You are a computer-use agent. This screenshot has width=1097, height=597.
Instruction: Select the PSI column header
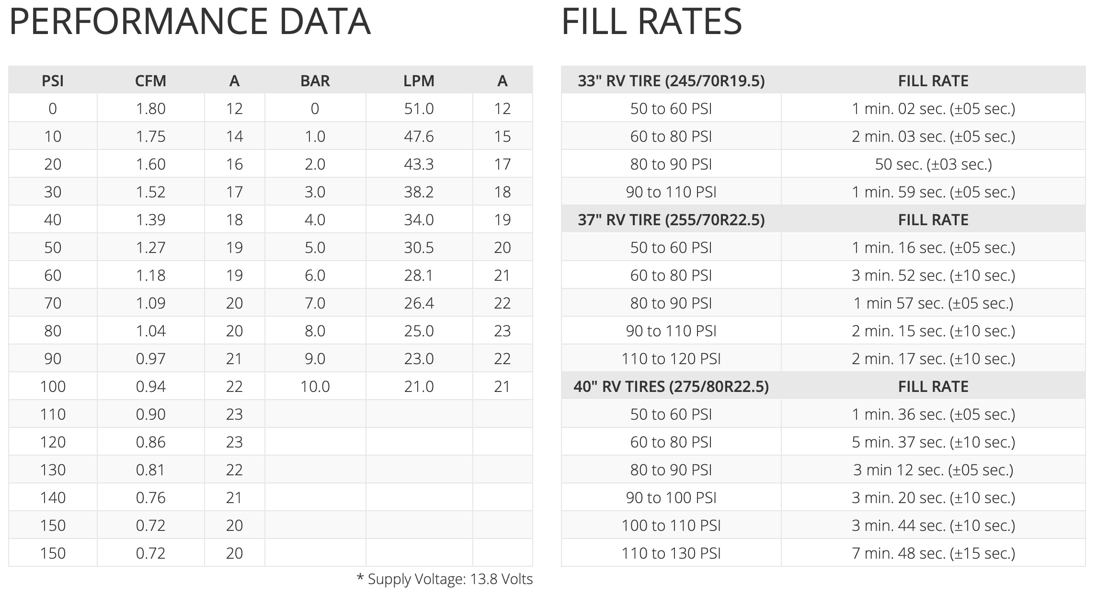coord(53,80)
